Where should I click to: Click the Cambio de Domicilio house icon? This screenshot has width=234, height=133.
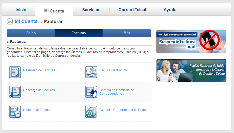[x=91, y=92]
